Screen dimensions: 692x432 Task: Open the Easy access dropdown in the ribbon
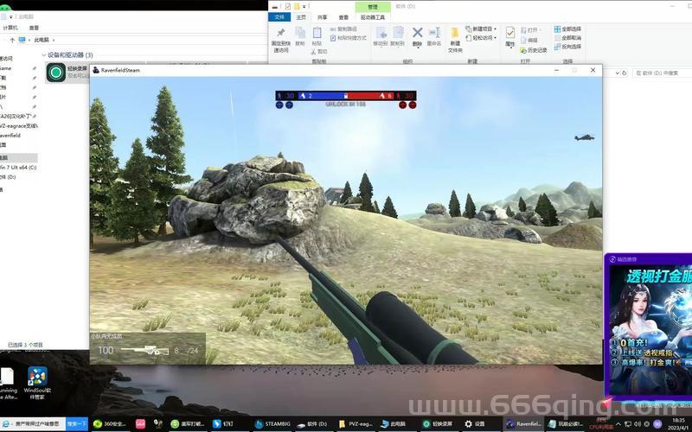[x=481, y=38]
